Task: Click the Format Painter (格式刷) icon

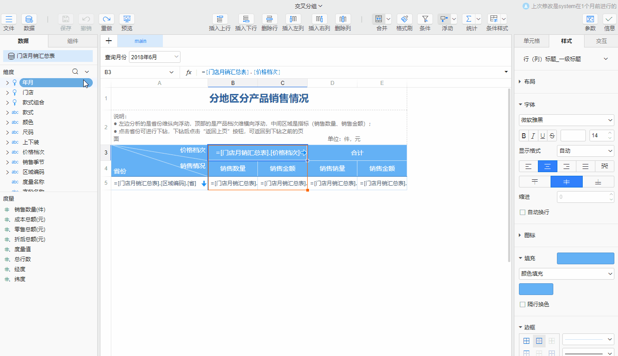Action: coord(404,19)
